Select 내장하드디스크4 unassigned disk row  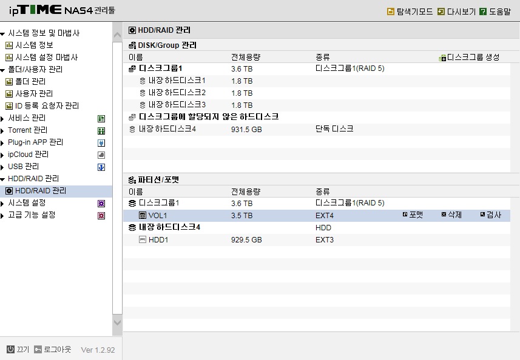coord(317,129)
